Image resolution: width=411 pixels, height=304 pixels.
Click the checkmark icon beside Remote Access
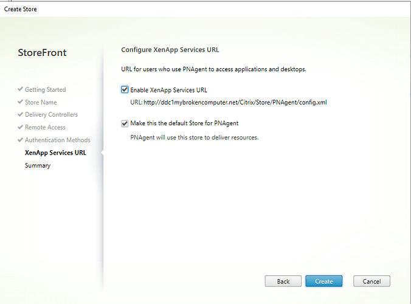point(20,128)
